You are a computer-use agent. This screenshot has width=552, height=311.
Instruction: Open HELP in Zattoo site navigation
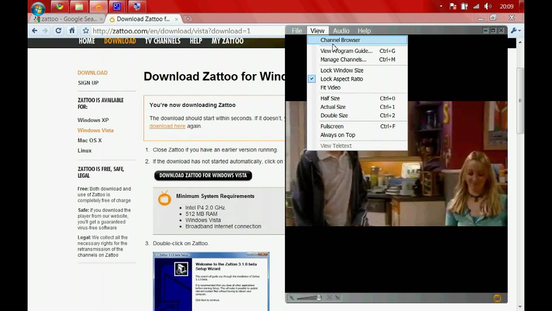pos(196,41)
